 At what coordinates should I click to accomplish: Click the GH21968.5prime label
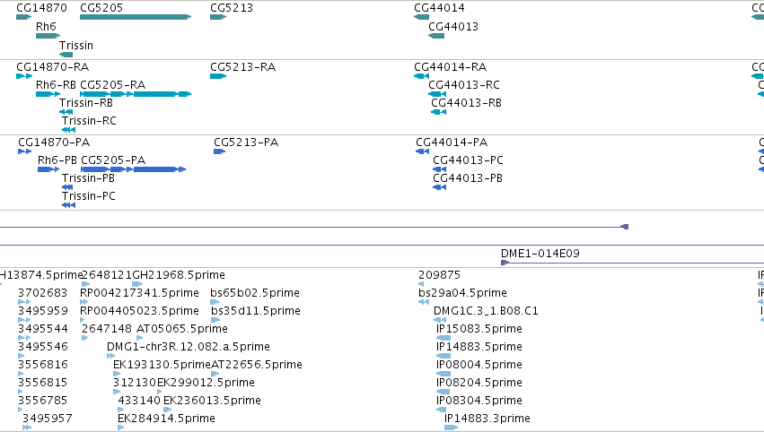(x=179, y=275)
